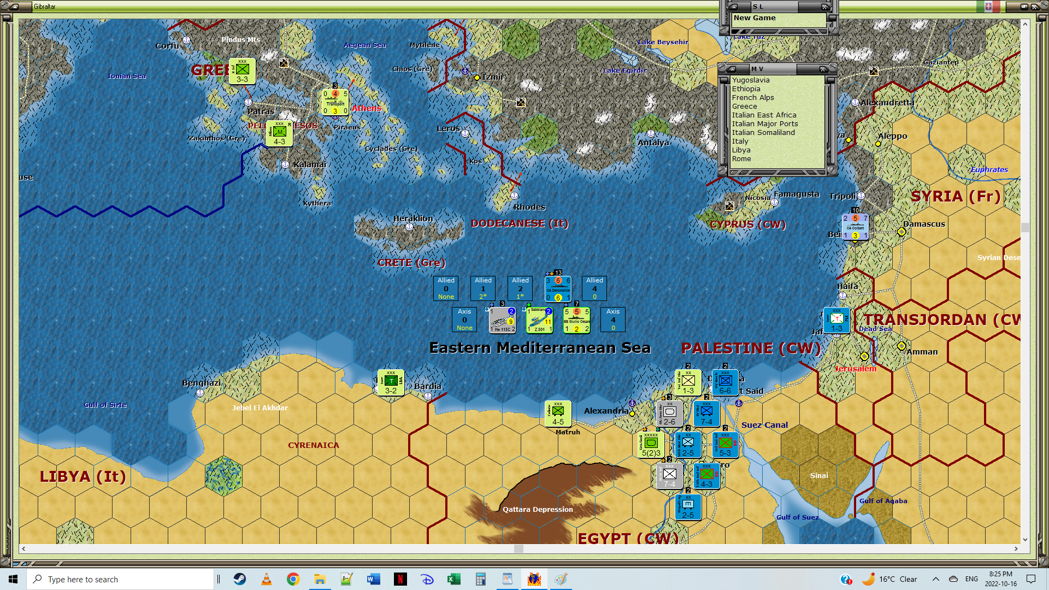Choose Libya from the M V list
This screenshot has width=1049, height=590.
(x=741, y=150)
